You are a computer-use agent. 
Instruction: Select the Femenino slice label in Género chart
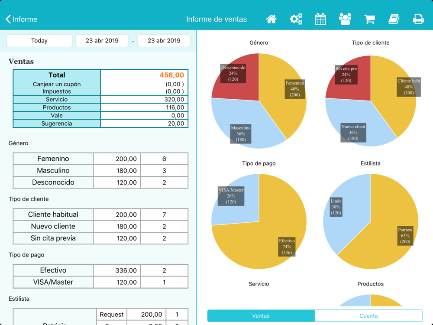[294, 89]
